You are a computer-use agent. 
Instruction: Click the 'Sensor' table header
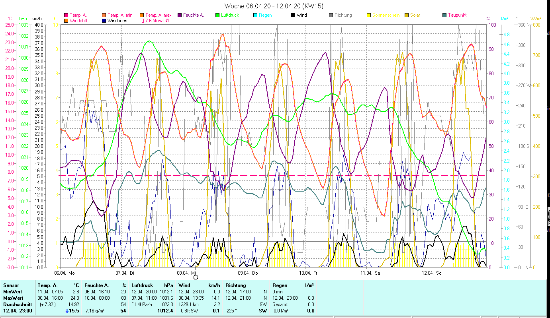pos(10,285)
